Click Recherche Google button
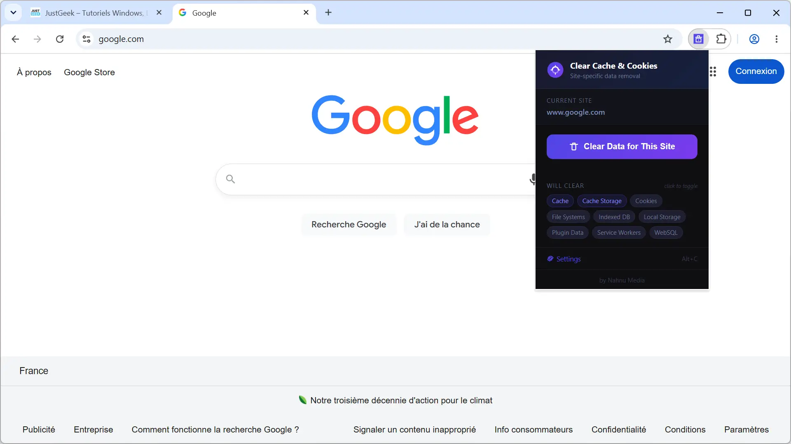This screenshot has width=791, height=444. coord(349,224)
